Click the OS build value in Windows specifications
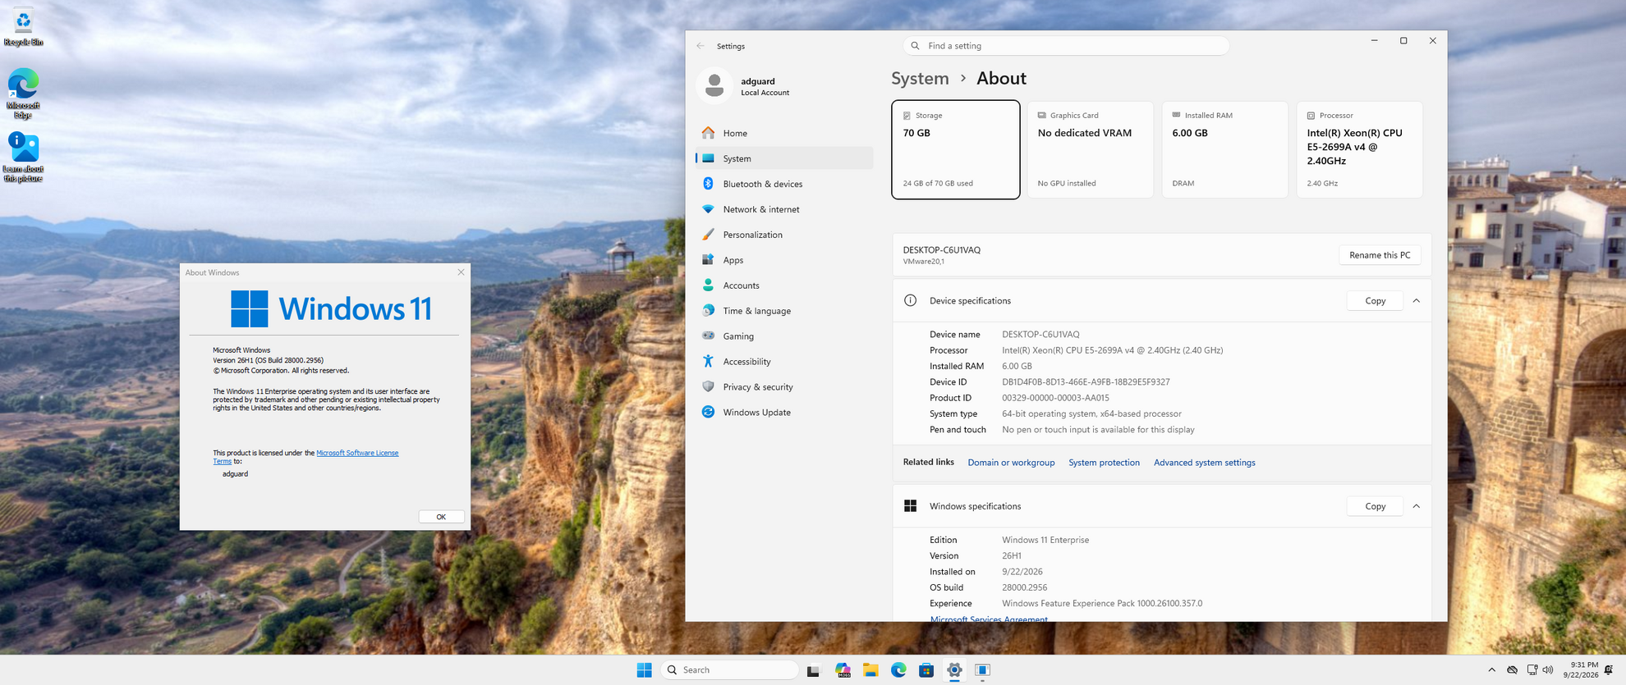Viewport: 1626px width, 685px height. pos(1024,587)
